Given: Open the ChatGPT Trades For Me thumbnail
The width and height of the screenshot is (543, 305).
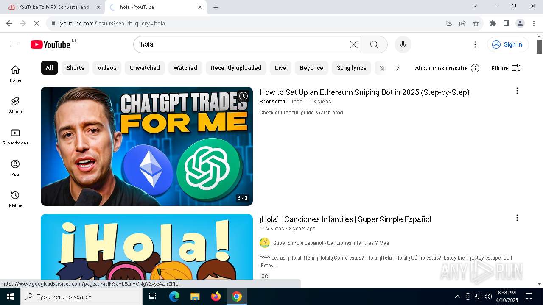Looking at the screenshot, I should (147, 146).
